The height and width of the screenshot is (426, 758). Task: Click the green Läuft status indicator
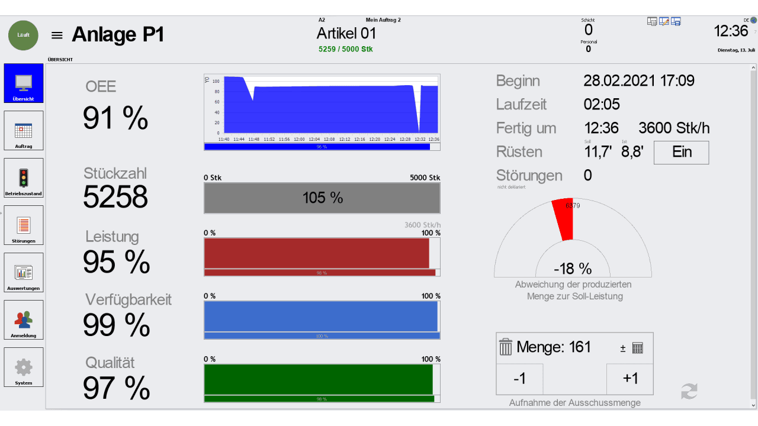tap(23, 35)
